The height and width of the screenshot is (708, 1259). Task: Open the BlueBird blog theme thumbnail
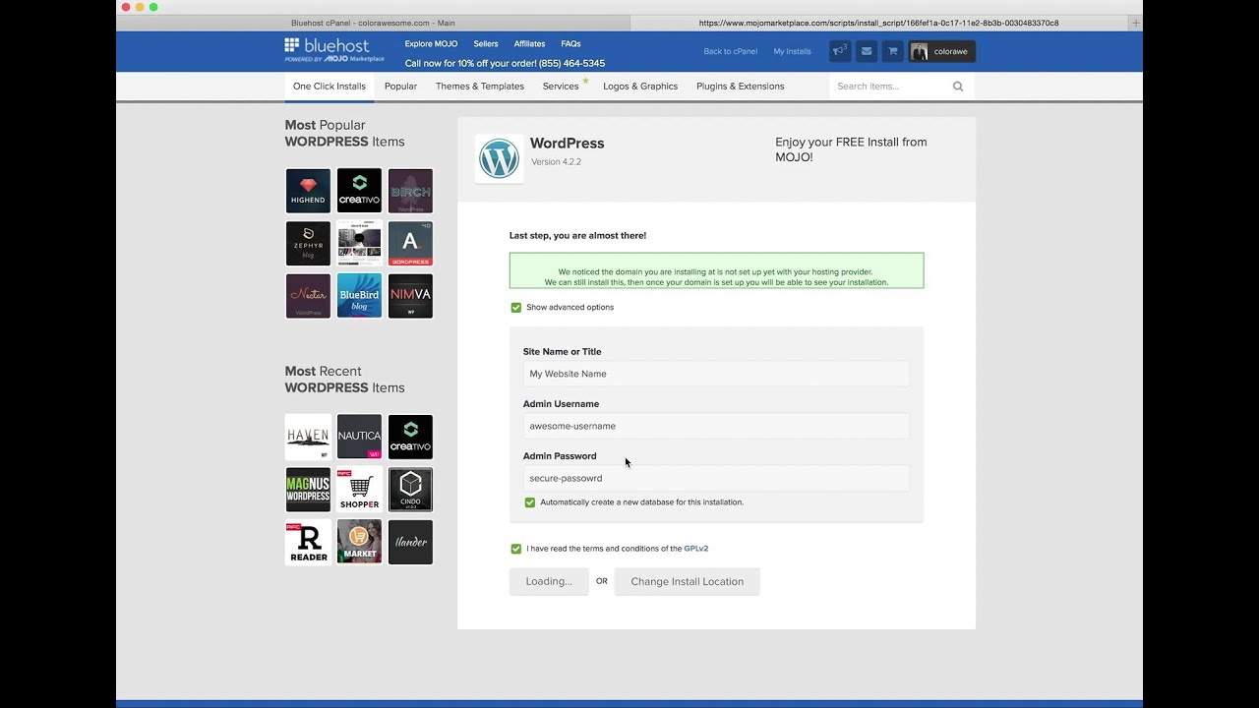(359, 296)
